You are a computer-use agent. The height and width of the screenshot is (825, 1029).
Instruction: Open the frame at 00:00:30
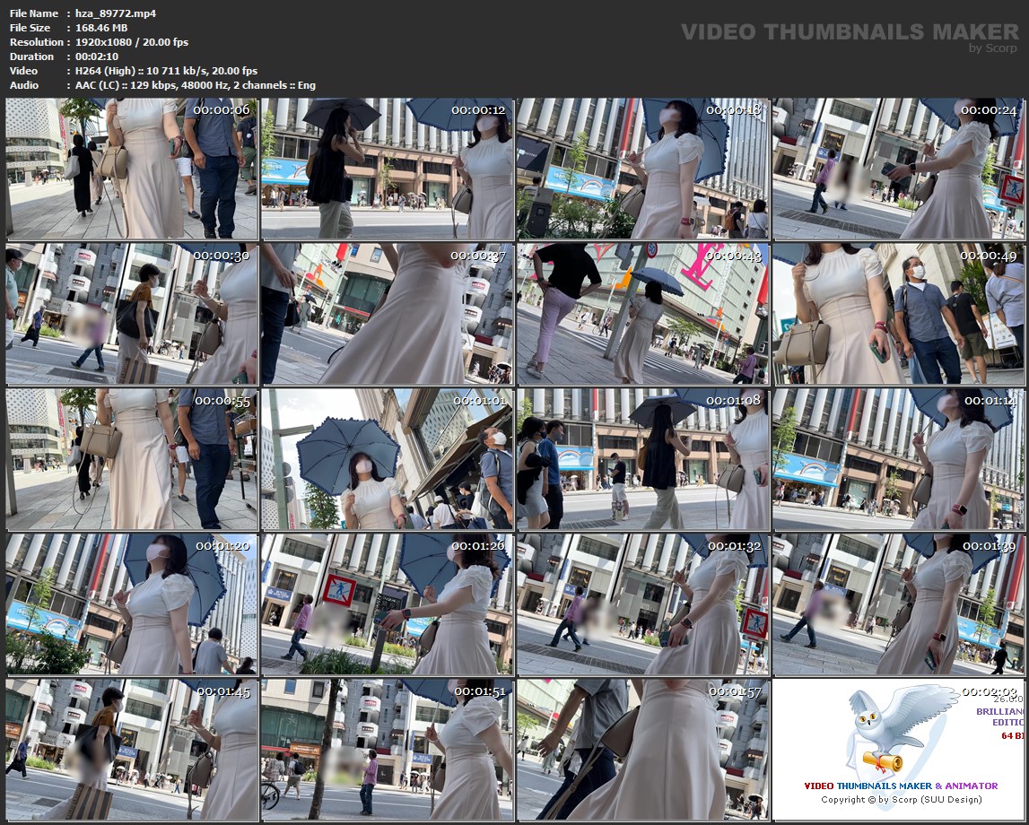pyautogui.click(x=132, y=314)
